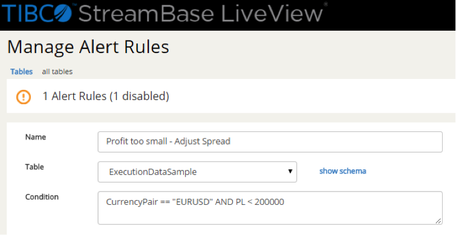Open the Table dropdown arrow
The height and width of the screenshot is (235, 456).
point(290,171)
